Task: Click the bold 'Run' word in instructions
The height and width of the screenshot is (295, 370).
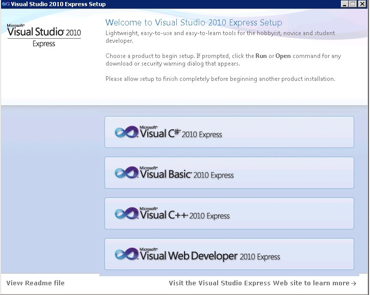Action: [261, 56]
